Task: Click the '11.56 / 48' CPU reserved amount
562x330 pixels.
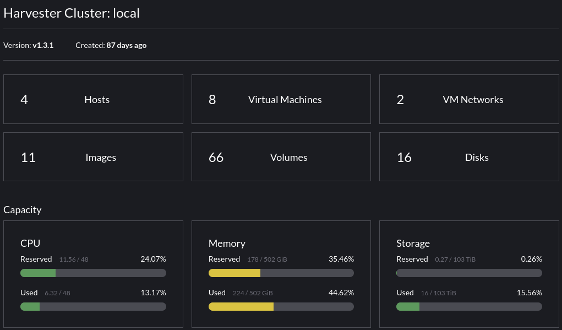Action: tap(74, 259)
